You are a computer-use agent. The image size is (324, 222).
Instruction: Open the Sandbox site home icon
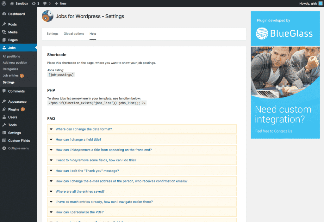[12, 3]
